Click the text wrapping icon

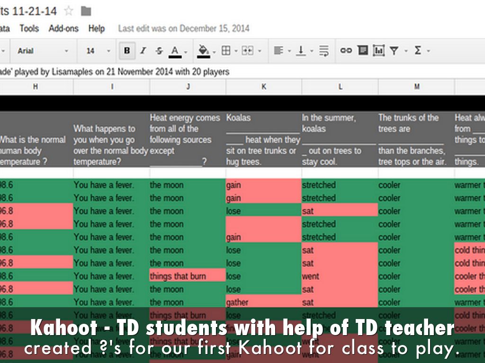coord(324,51)
